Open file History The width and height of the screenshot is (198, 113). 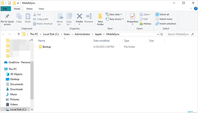click(x=145, y=24)
